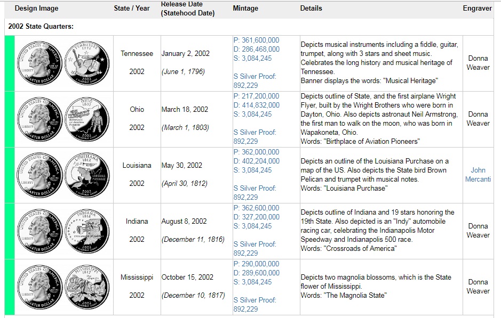Click the Mintage column header
501x318 pixels.
pos(245,9)
